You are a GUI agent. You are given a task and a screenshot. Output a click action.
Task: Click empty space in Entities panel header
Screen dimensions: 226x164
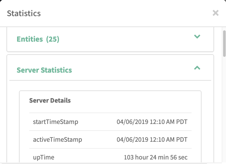coord(129,39)
